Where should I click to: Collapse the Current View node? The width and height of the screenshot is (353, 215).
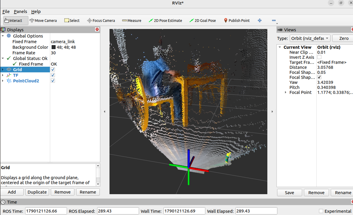(x=280, y=47)
